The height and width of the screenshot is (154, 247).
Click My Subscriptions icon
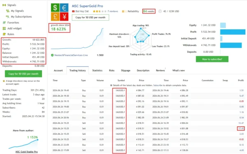click(7, 17)
